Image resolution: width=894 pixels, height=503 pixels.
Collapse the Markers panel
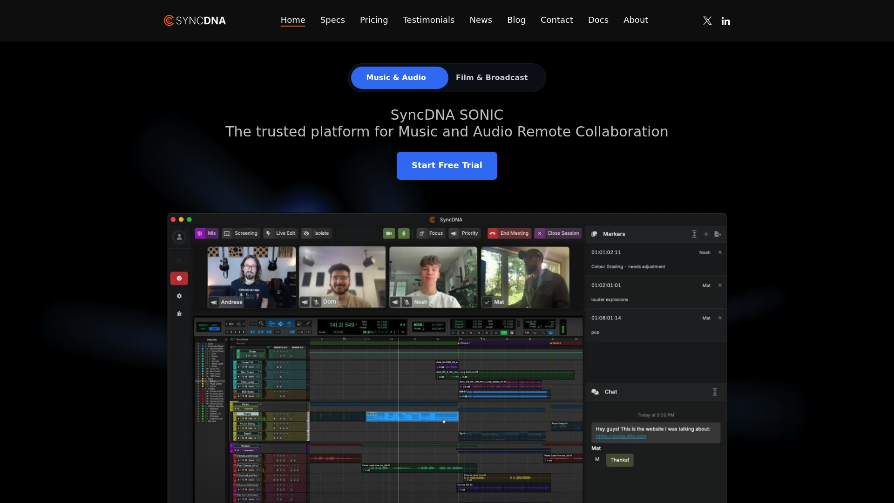click(x=694, y=234)
